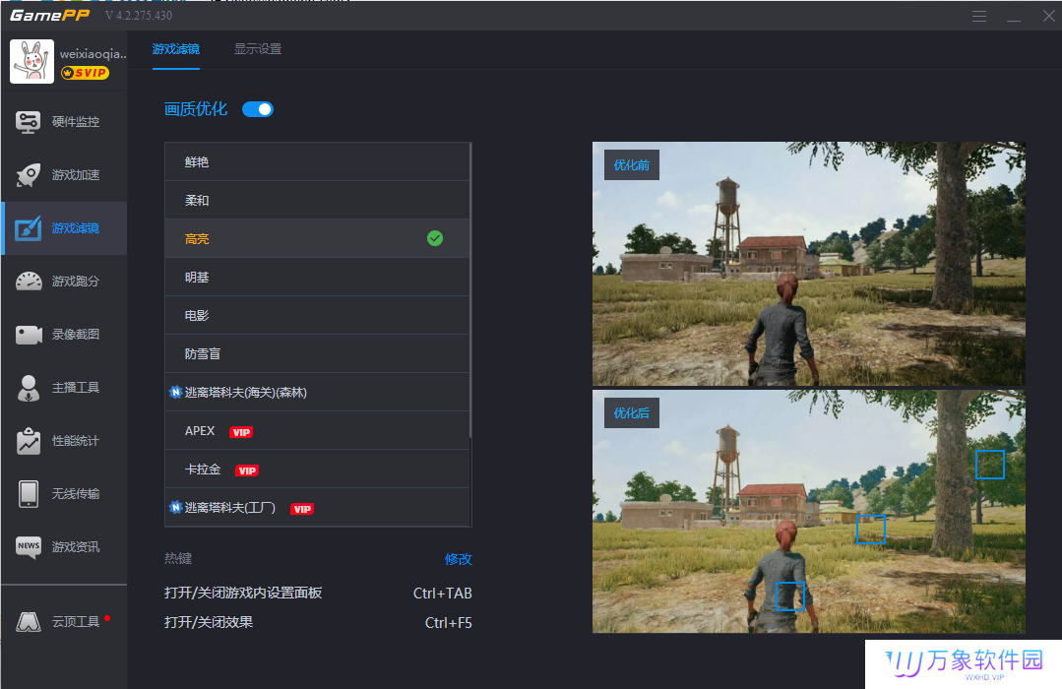The image size is (1062, 689).
Task: Open the 主播工具 streamer icon
Action: (29, 388)
